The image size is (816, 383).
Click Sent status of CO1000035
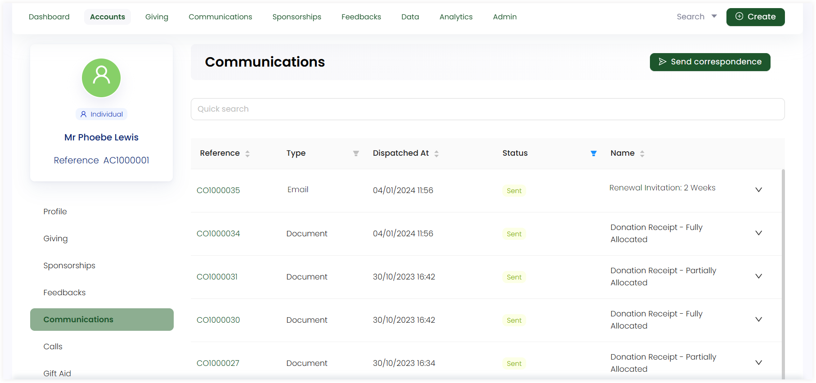point(514,191)
